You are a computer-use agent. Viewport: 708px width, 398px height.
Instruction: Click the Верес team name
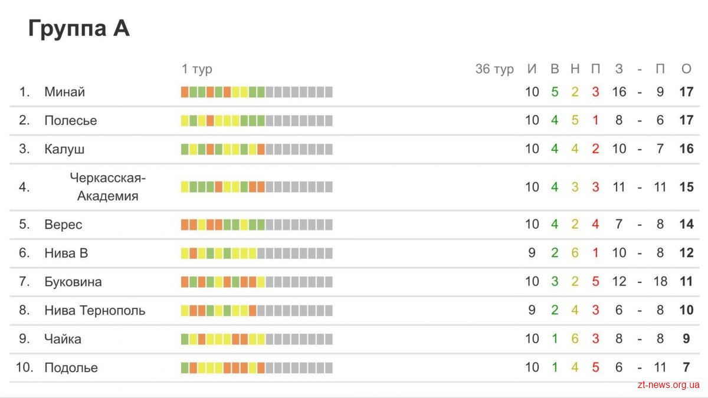[63, 225]
